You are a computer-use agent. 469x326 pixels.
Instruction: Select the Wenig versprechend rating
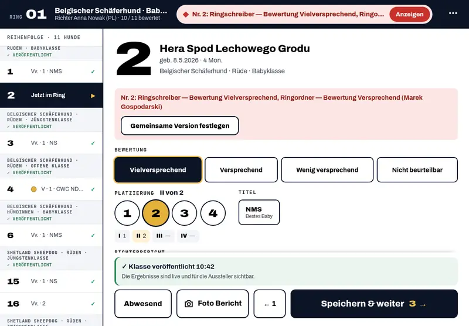327,169
